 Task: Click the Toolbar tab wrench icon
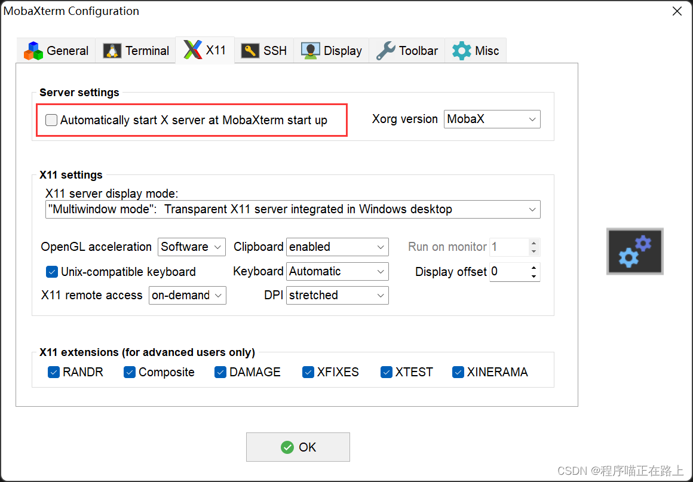pyautogui.click(x=386, y=51)
